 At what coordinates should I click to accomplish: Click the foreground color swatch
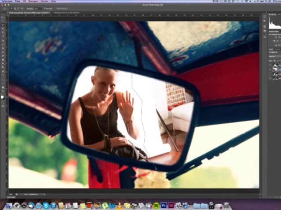pos(2,97)
